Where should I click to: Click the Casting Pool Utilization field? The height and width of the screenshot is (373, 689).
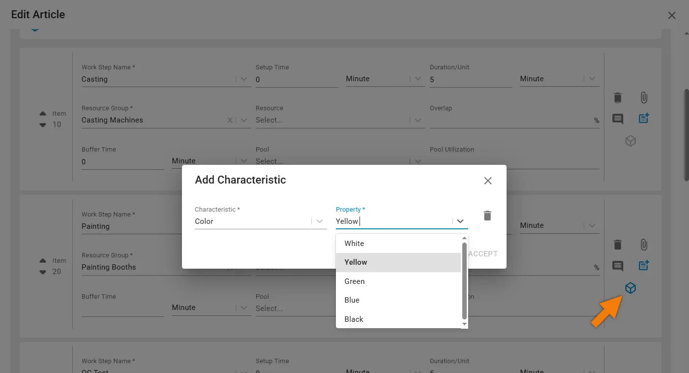tap(514, 161)
